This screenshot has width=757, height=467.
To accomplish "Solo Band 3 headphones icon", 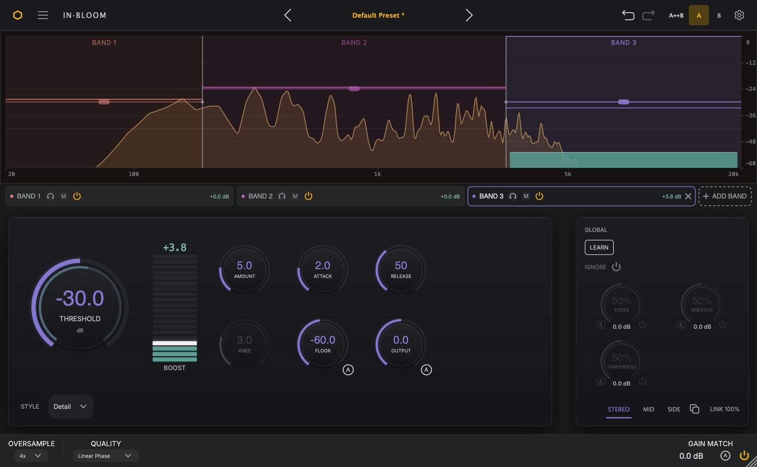I will coord(513,196).
